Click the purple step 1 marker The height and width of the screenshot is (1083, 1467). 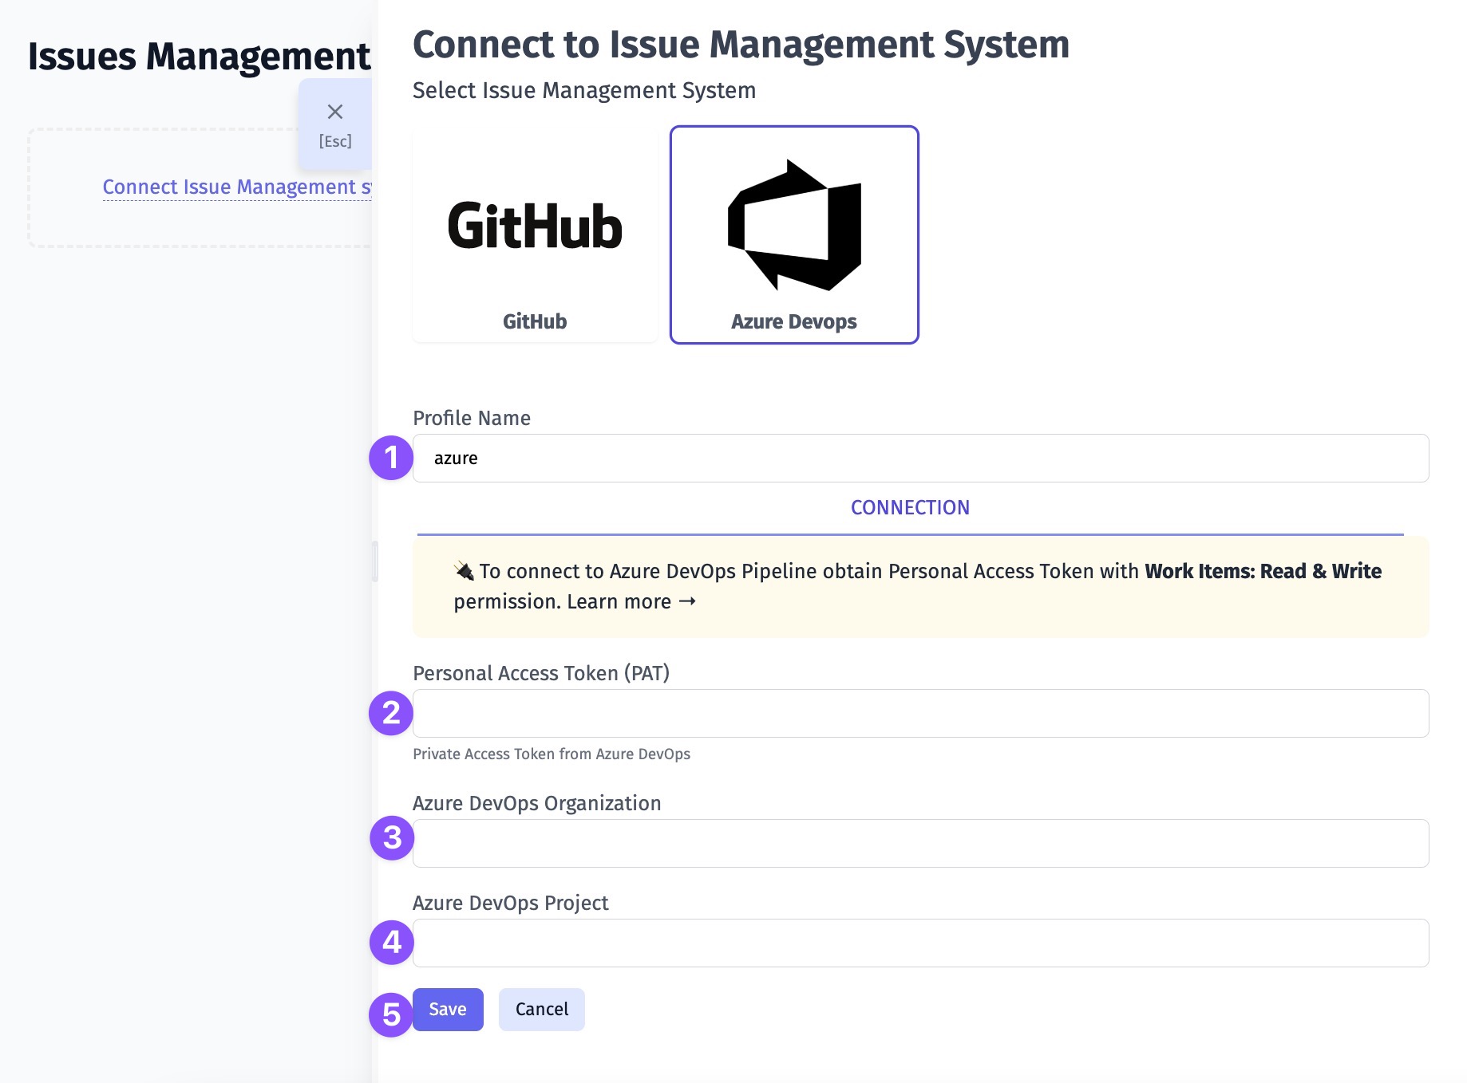(x=391, y=458)
